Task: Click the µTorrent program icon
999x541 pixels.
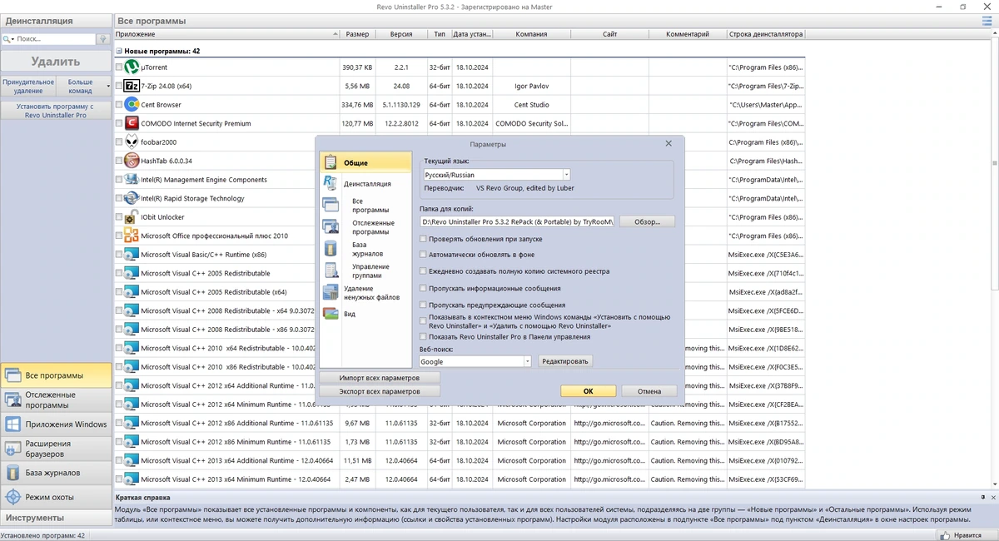Action: tap(132, 67)
